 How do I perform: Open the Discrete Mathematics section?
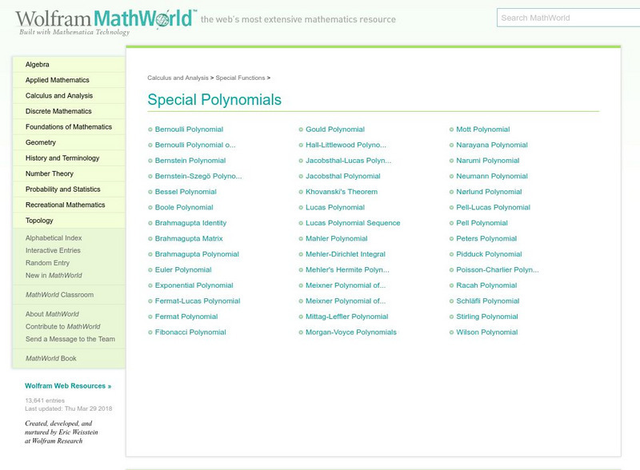(58, 111)
